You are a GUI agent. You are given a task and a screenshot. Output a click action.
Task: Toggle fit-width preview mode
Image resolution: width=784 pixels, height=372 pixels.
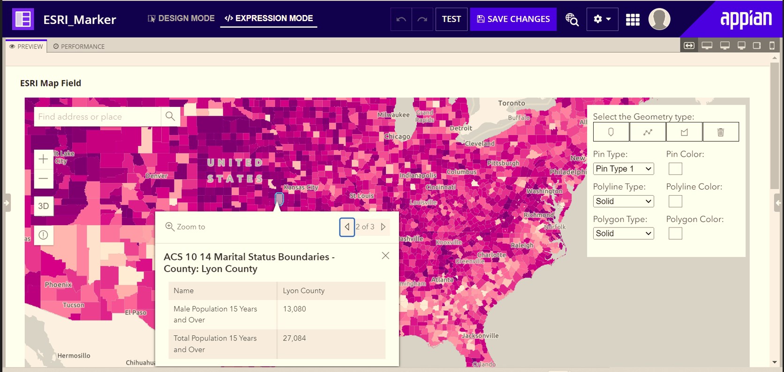click(x=689, y=46)
